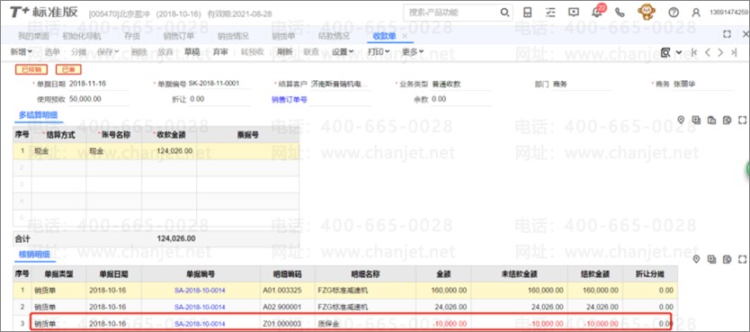Click the 明细编码 cell Z01.000003

point(288,324)
